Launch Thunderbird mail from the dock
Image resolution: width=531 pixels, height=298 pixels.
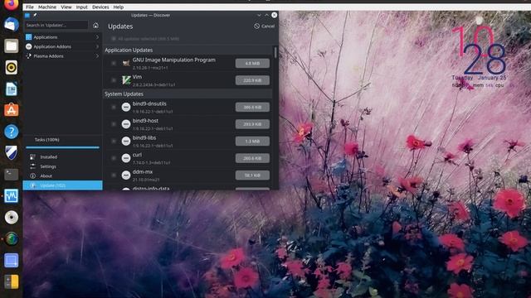(x=11, y=24)
